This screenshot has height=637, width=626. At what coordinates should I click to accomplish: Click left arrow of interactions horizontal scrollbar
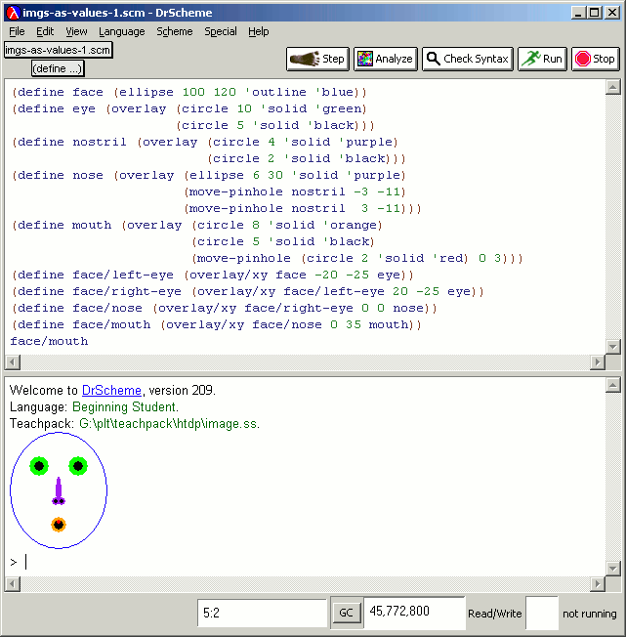(x=13, y=584)
